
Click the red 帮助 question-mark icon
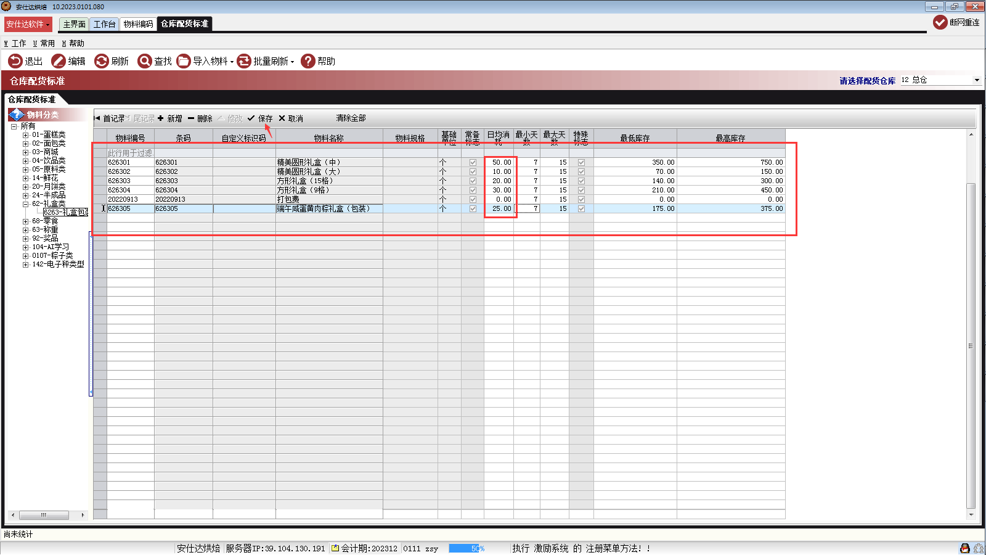tap(308, 61)
